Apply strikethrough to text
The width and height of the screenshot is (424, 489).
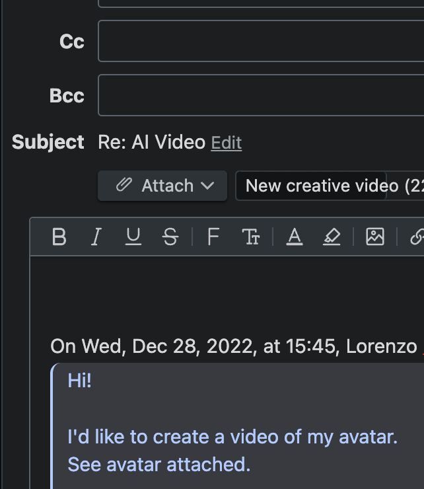[170, 237]
